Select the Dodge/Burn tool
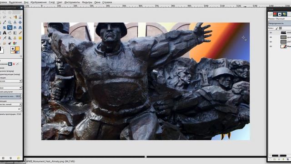The height and width of the screenshot is (164, 291). point(10,43)
